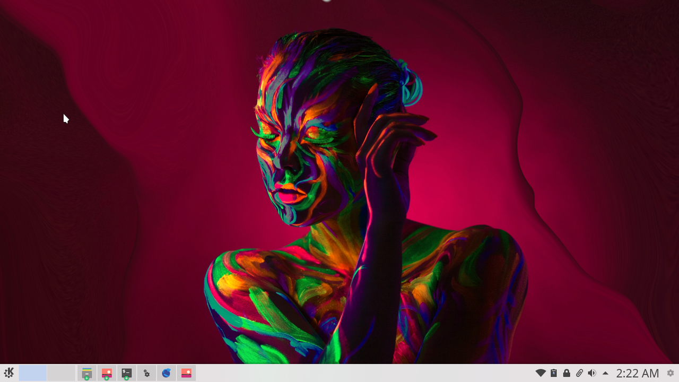Screen dimensions: 679x382
Task: Open panel configuration gear at taskbar end
Action: click(671, 373)
